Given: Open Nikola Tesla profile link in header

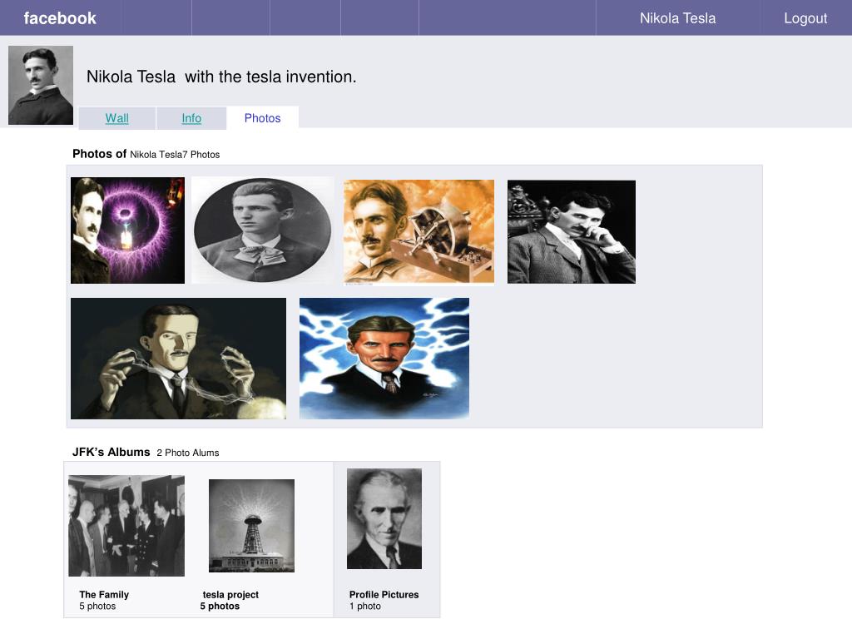Looking at the screenshot, I should [x=677, y=18].
